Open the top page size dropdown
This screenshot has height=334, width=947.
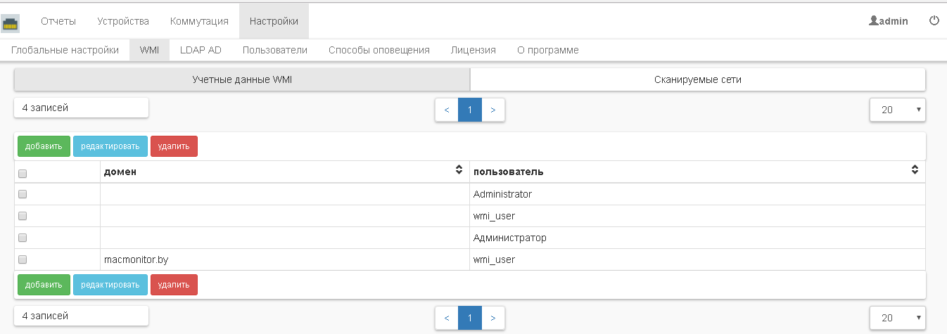(x=897, y=110)
